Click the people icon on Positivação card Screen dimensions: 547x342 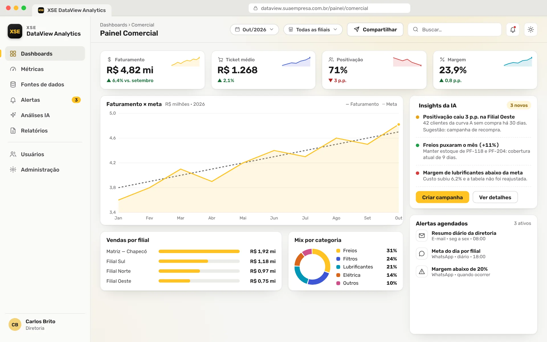[x=331, y=60]
